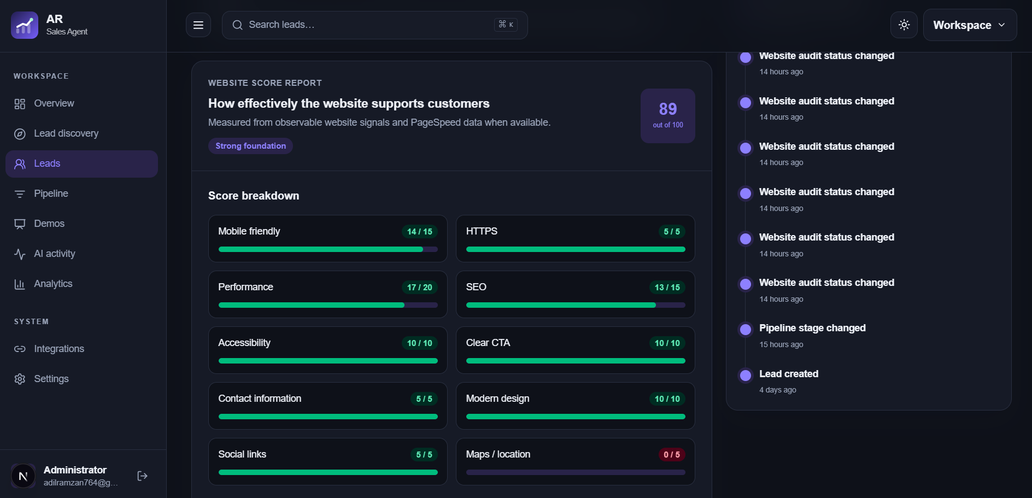The image size is (1032, 498).
Task: Click the Contact information card label
Action: 260,399
